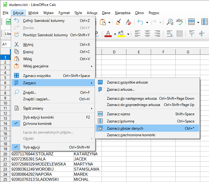Choose Zaznacz niechronione komórki item
The width and height of the screenshot is (209, 182).
point(147,135)
